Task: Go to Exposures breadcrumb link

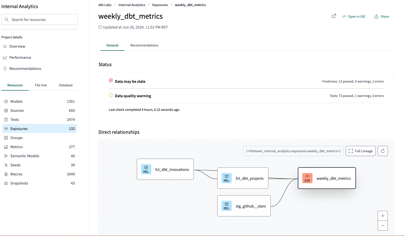Action: pyautogui.click(x=160, y=5)
